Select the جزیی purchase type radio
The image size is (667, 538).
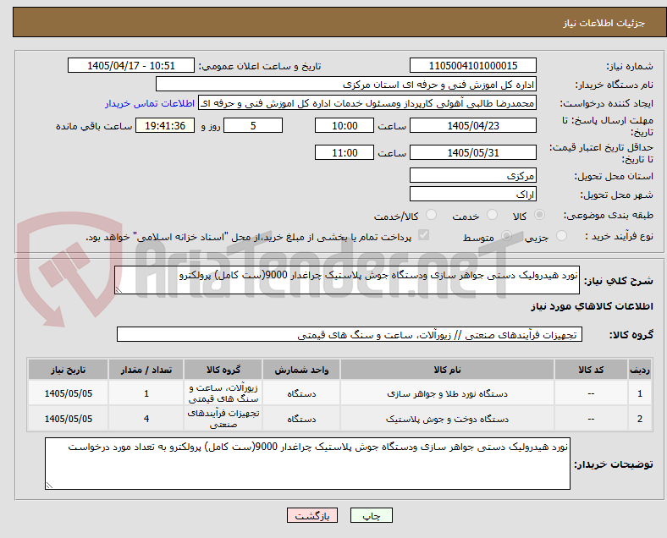click(x=561, y=236)
